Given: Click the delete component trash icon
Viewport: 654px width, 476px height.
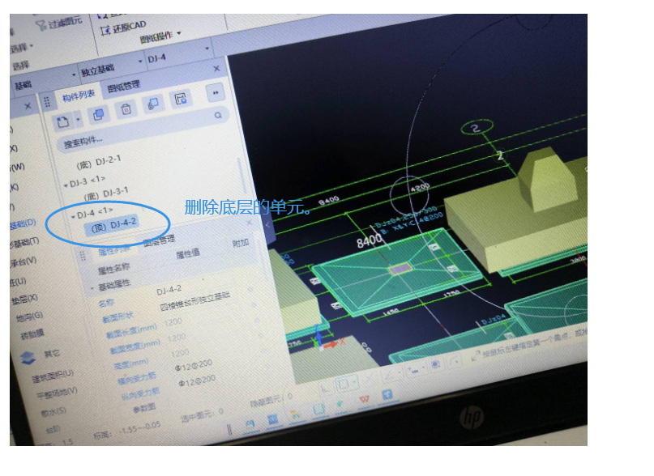Looking at the screenshot, I should (126, 109).
